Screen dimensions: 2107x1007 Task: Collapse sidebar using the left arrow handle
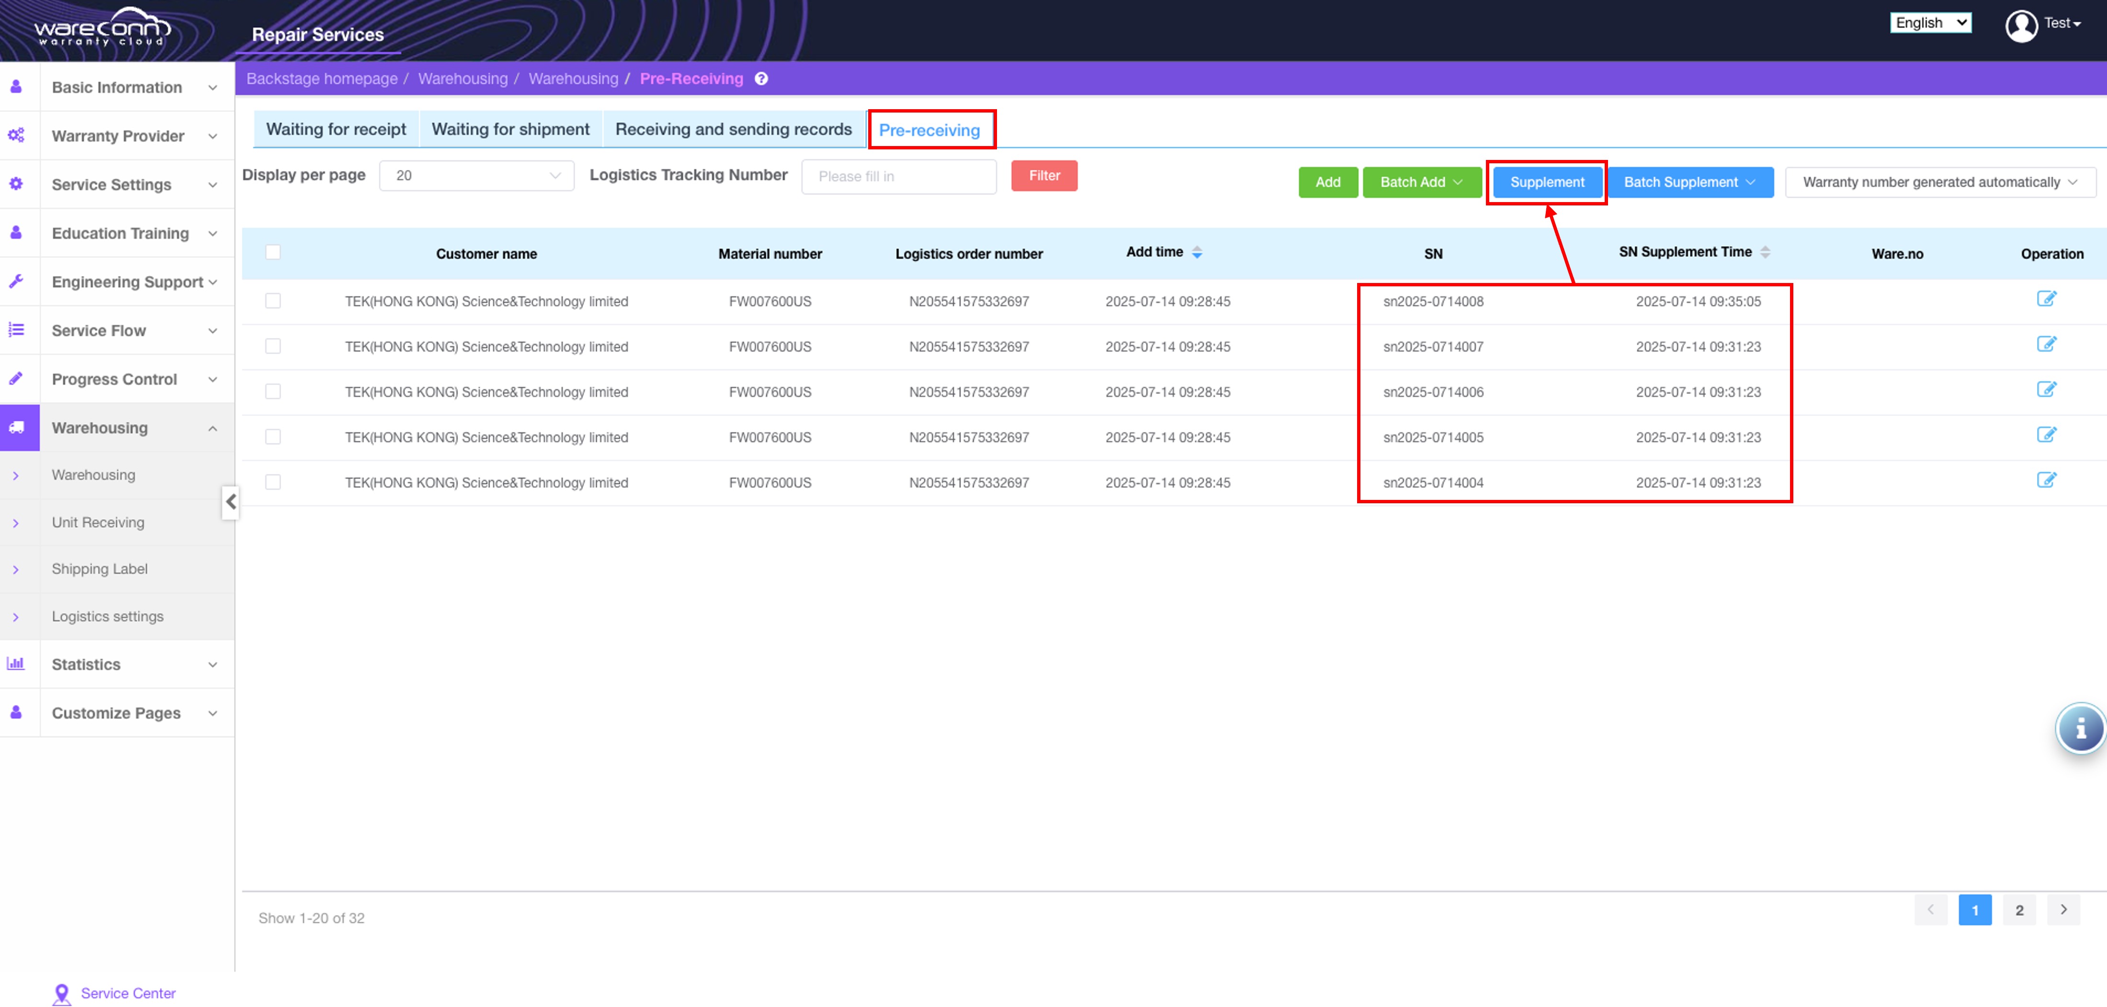coord(231,501)
